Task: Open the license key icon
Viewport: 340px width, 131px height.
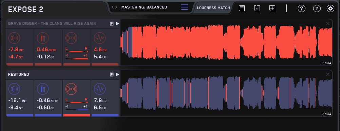Action: pos(302,9)
